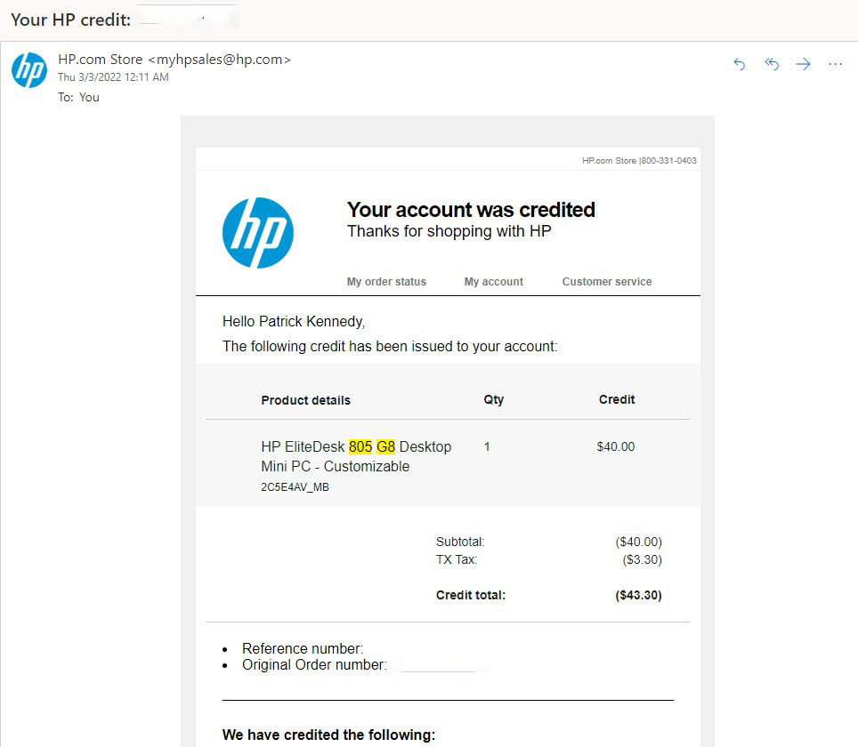Click the HP sender avatar
The height and width of the screenshot is (747, 858).
tap(29, 70)
